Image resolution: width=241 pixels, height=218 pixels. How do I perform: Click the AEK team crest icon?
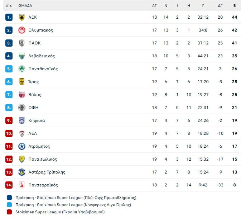(x=22, y=17)
